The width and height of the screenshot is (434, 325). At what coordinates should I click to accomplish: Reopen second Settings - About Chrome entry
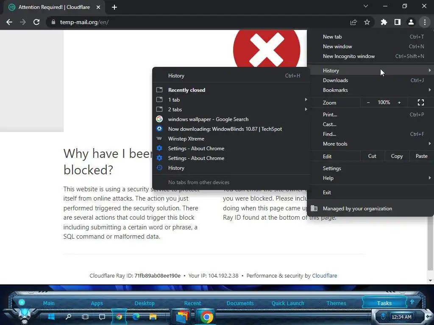click(231, 158)
